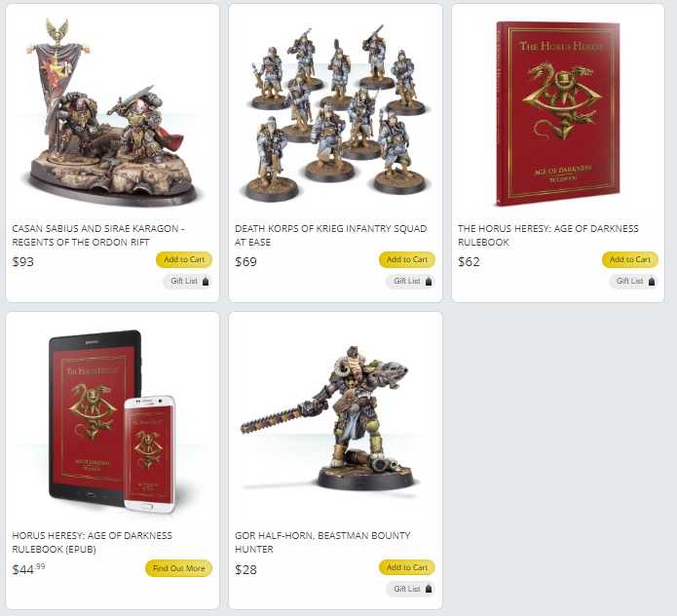Click gift tag icon for Horus Heresy rulebook
The width and height of the screenshot is (677, 616).
click(652, 282)
